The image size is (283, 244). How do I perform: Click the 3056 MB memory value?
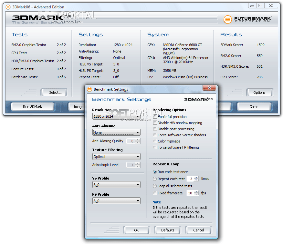pos(170,71)
